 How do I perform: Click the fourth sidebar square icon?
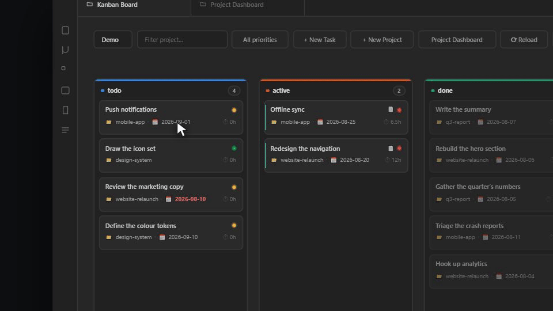[65, 90]
